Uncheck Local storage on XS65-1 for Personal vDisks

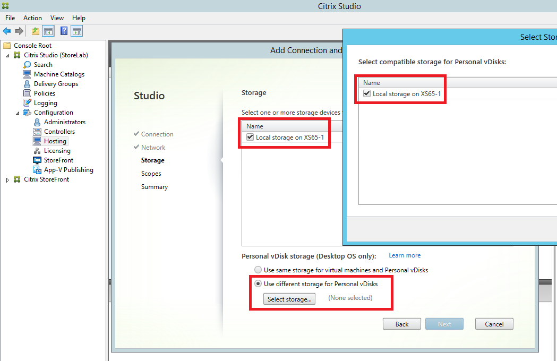click(x=367, y=94)
